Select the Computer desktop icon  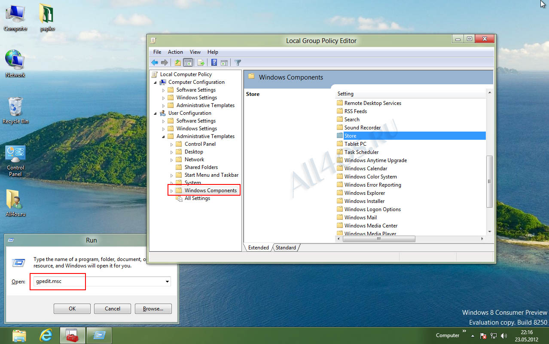(15, 17)
